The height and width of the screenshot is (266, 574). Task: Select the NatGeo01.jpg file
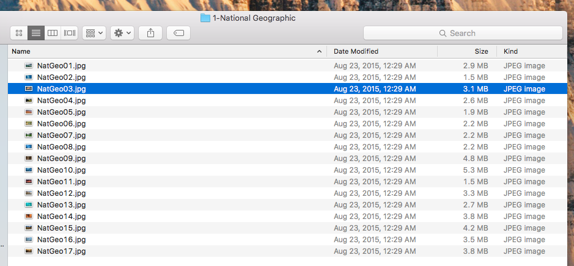(61, 65)
